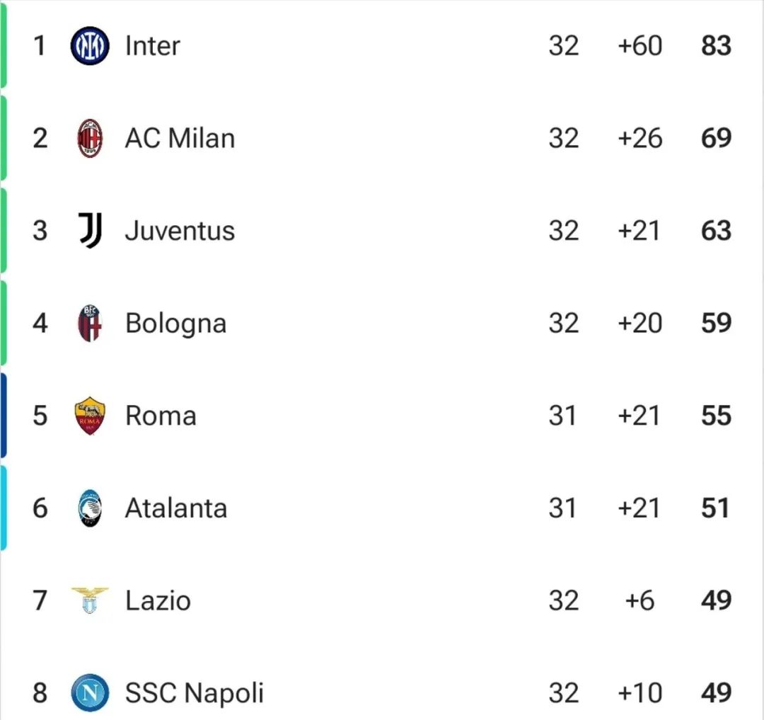This screenshot has width=764, height=720.
Task: Click the Roma club crest
Action: (x=90, y=416)
